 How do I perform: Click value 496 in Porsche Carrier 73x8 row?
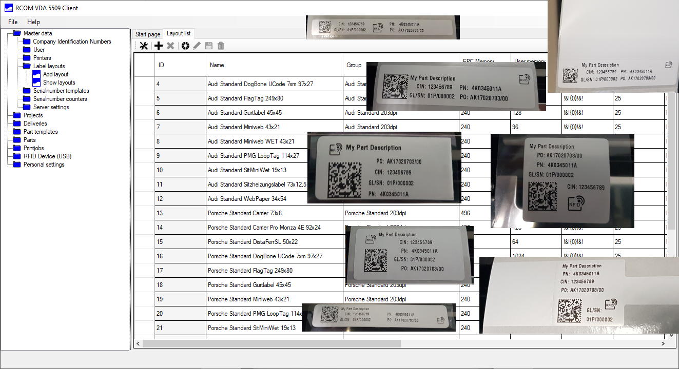485,213
